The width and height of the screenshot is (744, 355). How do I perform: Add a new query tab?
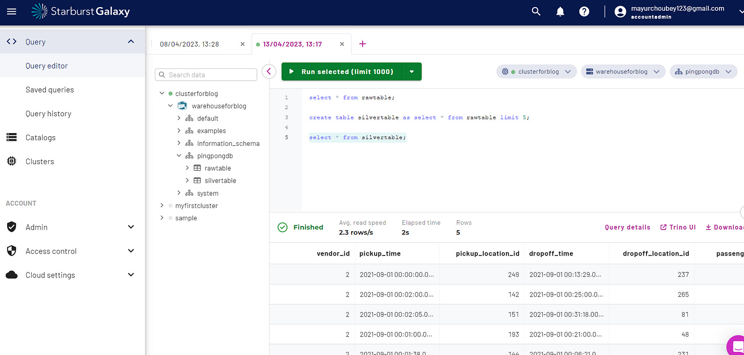pyautogui.click(x=363, y=44)
